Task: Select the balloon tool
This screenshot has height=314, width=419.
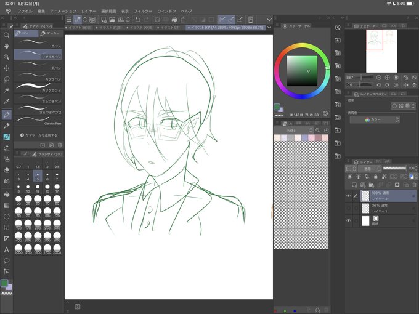Action: click(6, 260)
